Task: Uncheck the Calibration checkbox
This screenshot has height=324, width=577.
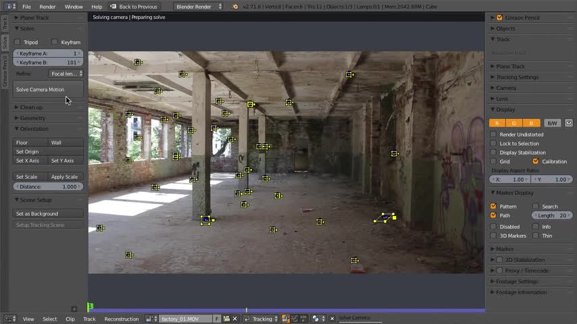Action: [535, 161]
